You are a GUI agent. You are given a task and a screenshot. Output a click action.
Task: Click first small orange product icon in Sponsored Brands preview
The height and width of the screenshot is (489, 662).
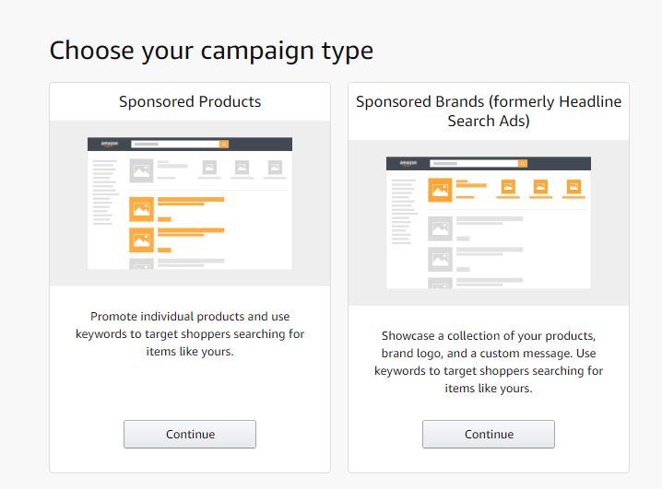(x=507, y=187)
